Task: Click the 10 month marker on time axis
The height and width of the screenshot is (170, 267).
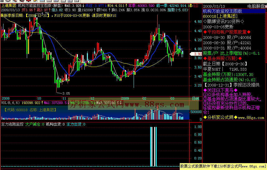Action: (x=39, y=98)
